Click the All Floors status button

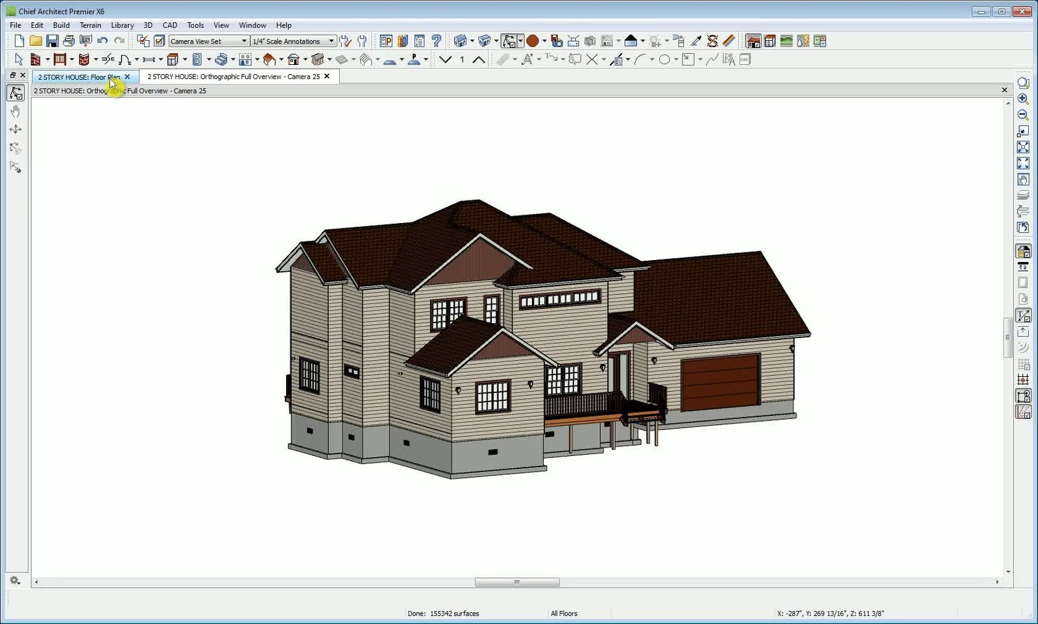pyautogui.click(x=564, y=613)
